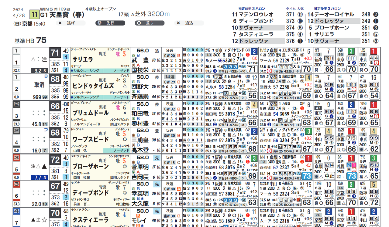
Task: Click the 基準 HB 75 value
Action: pos(30,40)
